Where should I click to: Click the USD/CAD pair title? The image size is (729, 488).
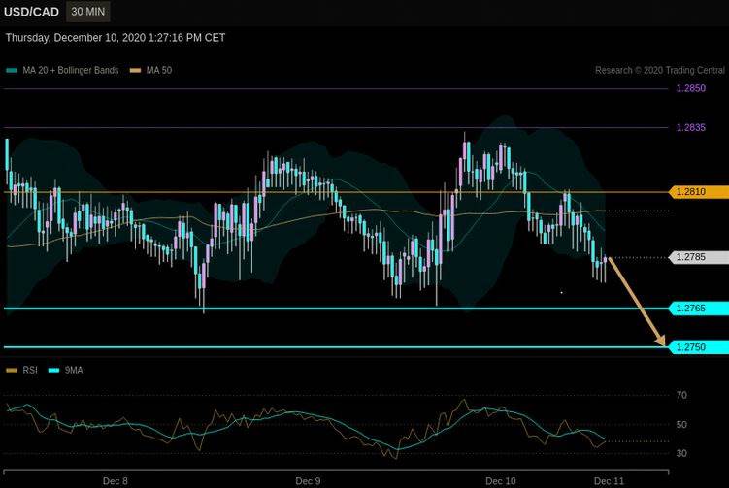click(x=31, y=12)
